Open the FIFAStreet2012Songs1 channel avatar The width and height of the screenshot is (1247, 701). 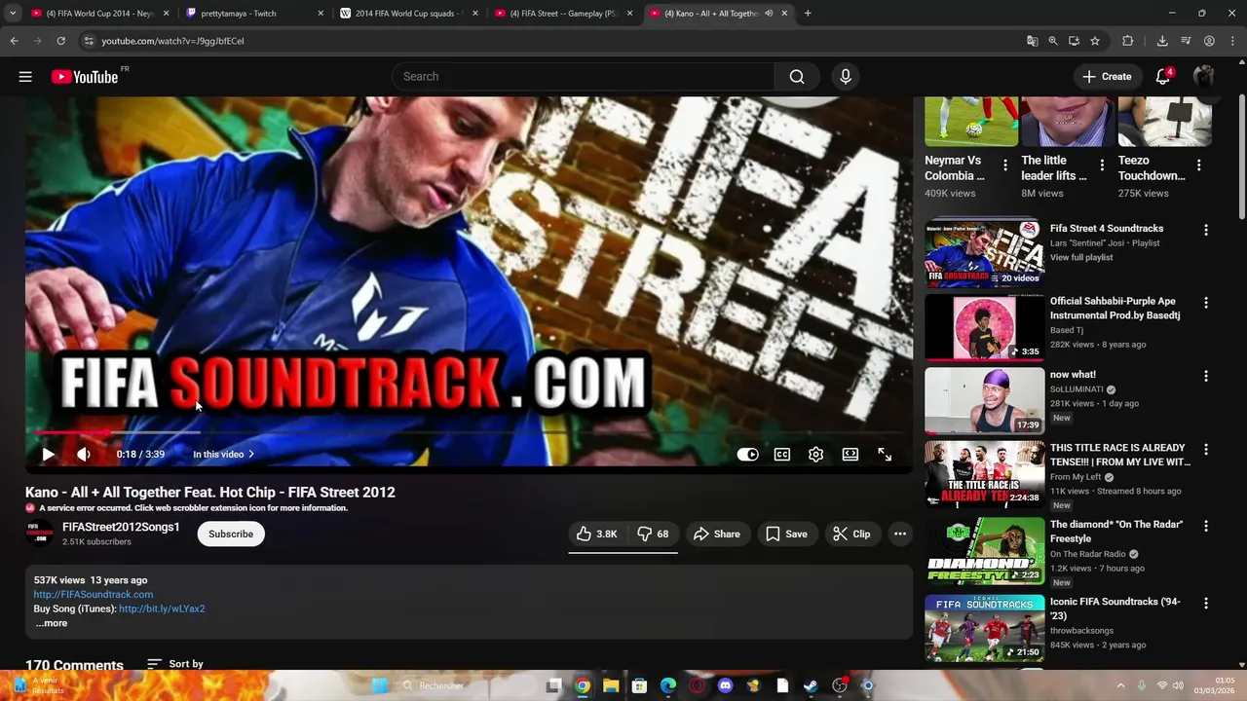click(x=40, y=534)
